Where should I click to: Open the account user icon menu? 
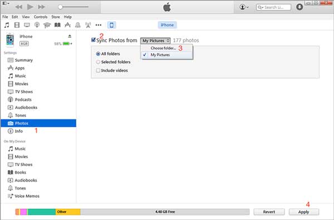tap(244, 7)
